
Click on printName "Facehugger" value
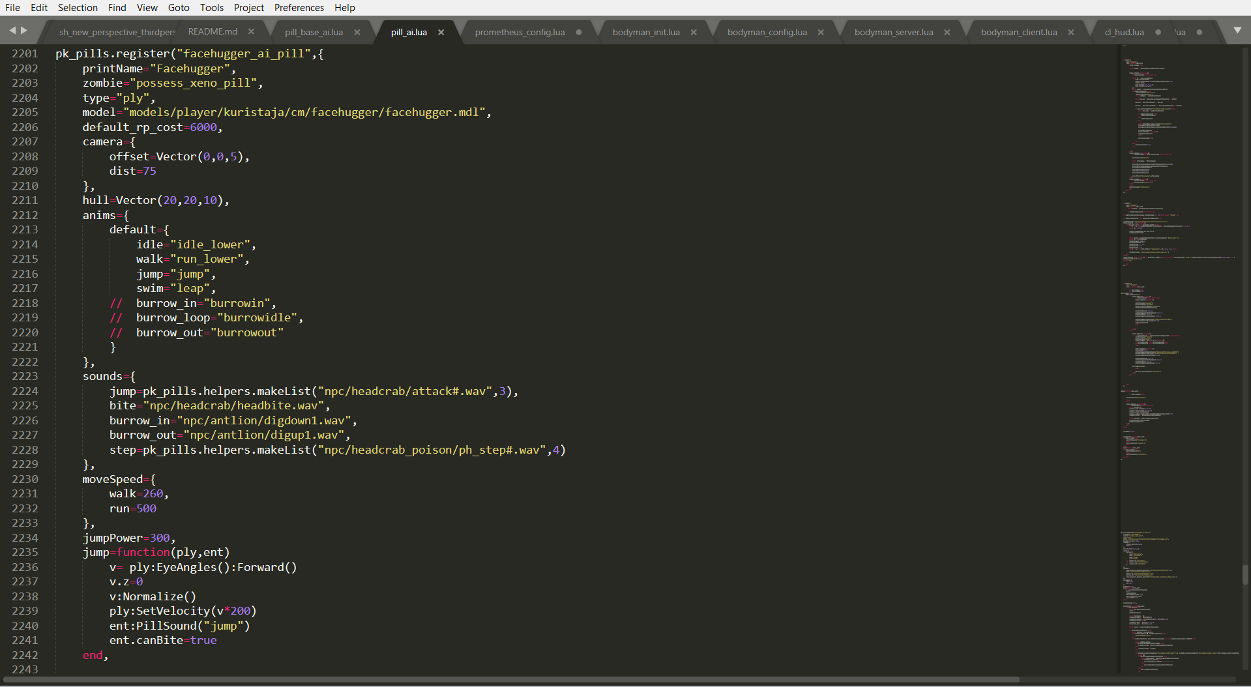190,68
